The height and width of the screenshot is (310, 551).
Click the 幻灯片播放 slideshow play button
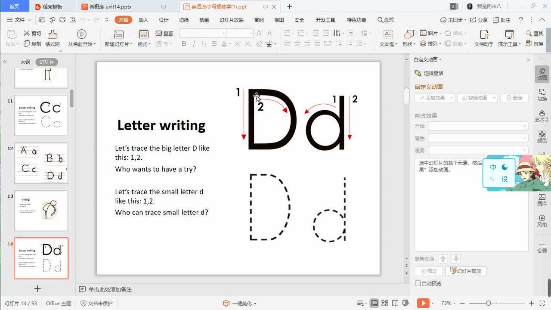click(x=466, y=271)
